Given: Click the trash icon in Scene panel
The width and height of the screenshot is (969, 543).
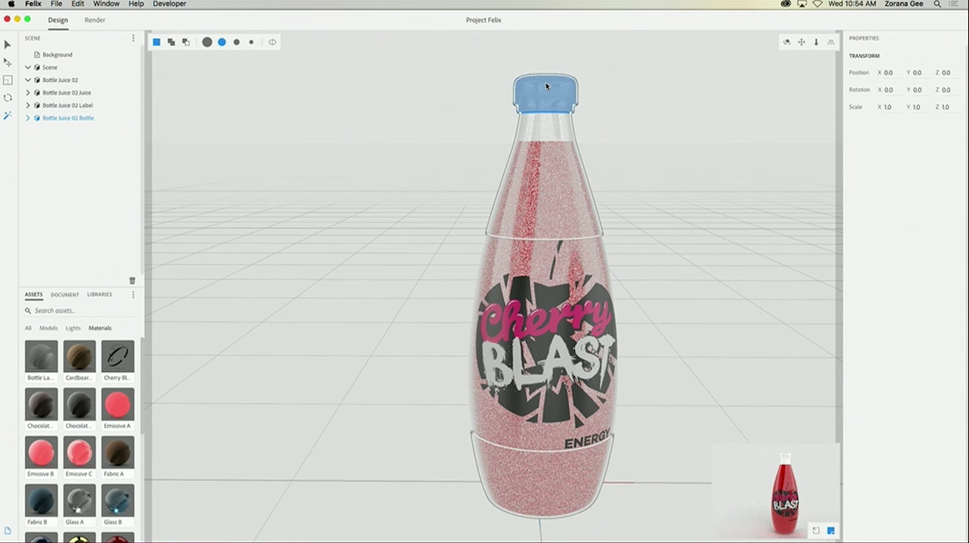Looking at the screenshot, I should [132, 281].
